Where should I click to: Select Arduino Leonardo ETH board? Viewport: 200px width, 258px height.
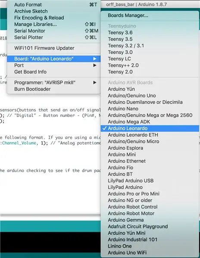point(150,135)
